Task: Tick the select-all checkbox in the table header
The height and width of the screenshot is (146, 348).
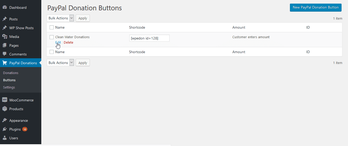Action: [x=52, y=27]
